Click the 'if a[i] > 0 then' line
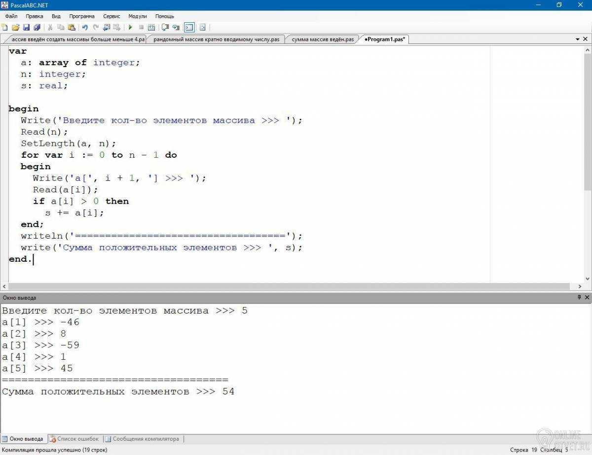Screen dimensions: 592x455 click(81, 201)
